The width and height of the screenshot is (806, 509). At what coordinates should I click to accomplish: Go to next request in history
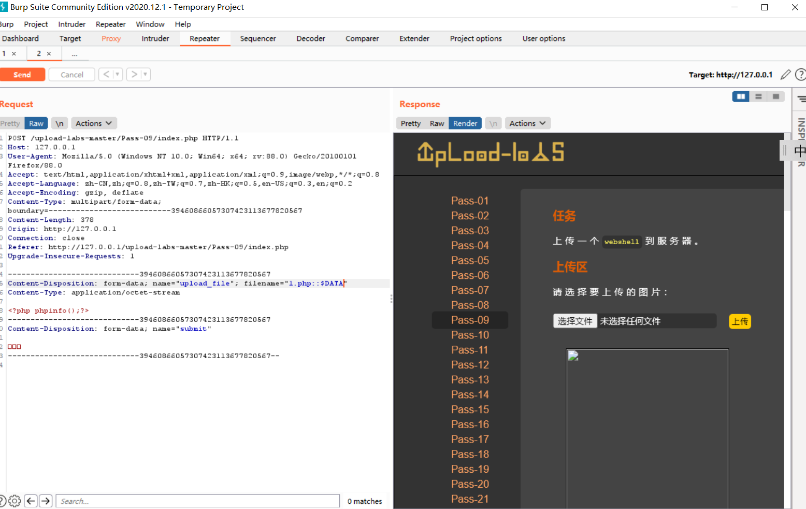134,75
